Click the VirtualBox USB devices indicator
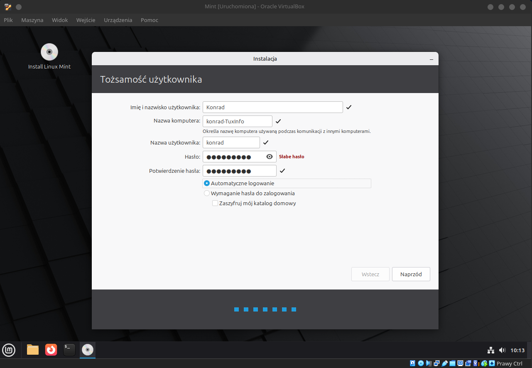This screenshot has height=368, width=532. pos(444,363)
